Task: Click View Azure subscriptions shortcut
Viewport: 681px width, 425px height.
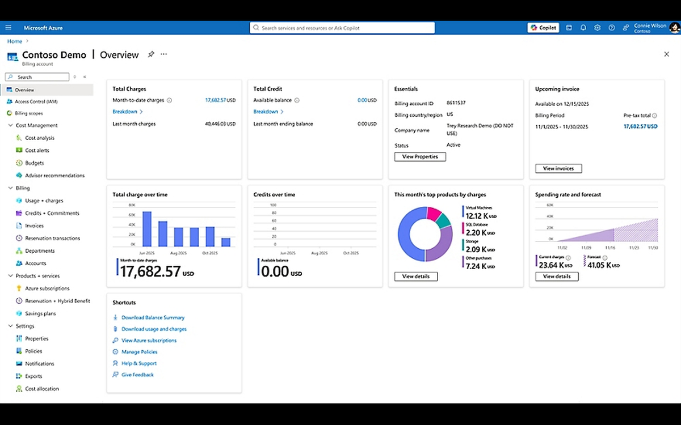Action: (149, 341)
